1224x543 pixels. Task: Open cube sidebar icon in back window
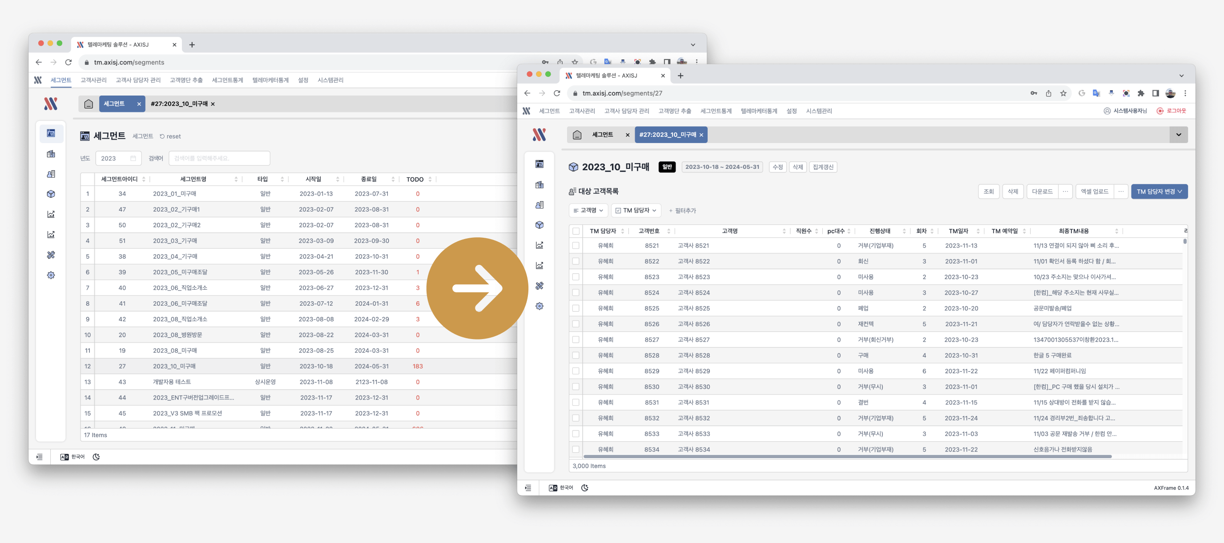click(51, 194)
